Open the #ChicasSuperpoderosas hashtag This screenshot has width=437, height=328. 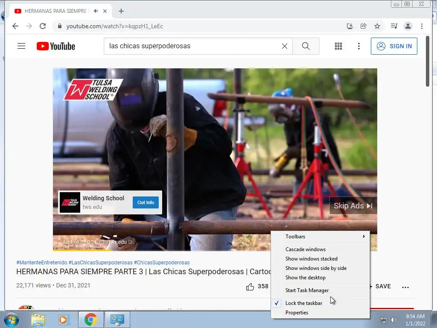pyautogui.click(x=162, y=263)
